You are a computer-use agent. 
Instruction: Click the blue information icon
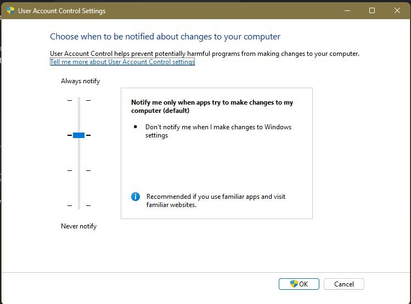click(136, 197)
